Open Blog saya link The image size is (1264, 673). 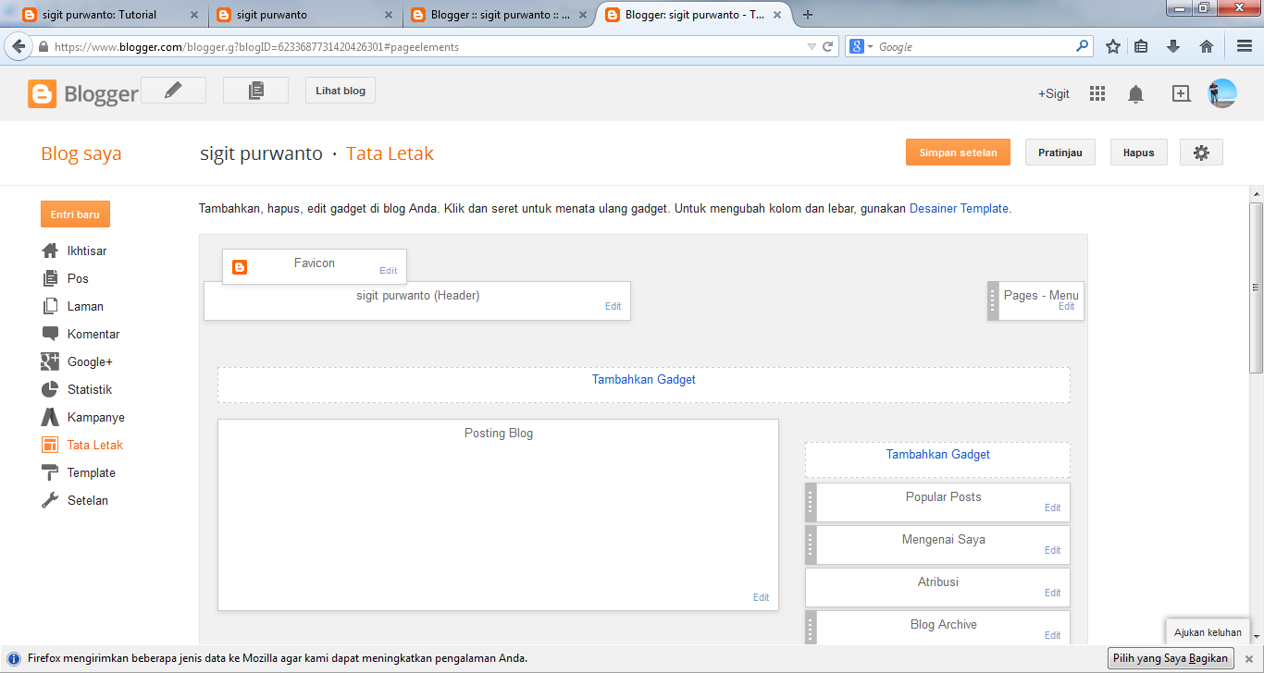coord(81,154)
